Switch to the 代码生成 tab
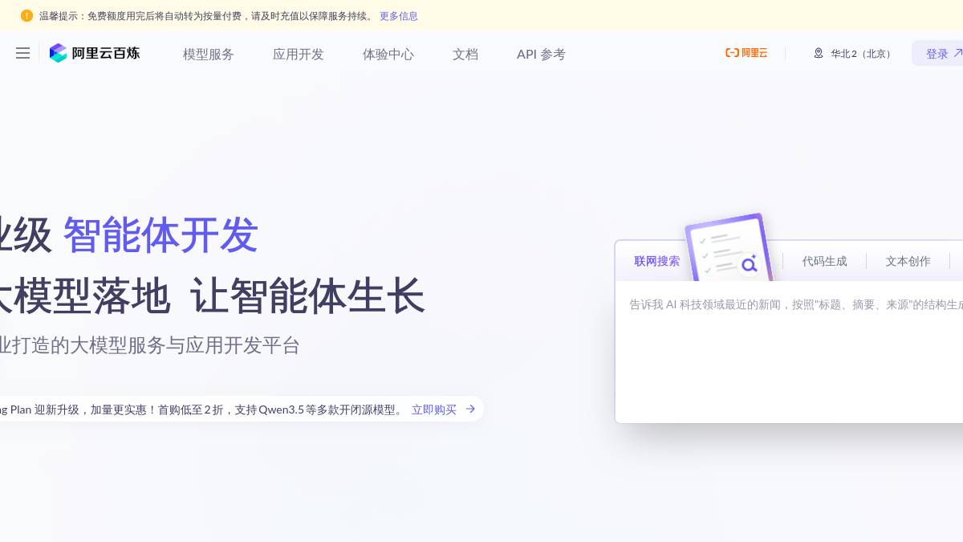This screenshot has width=963, height=542. [x=825, y=261]
